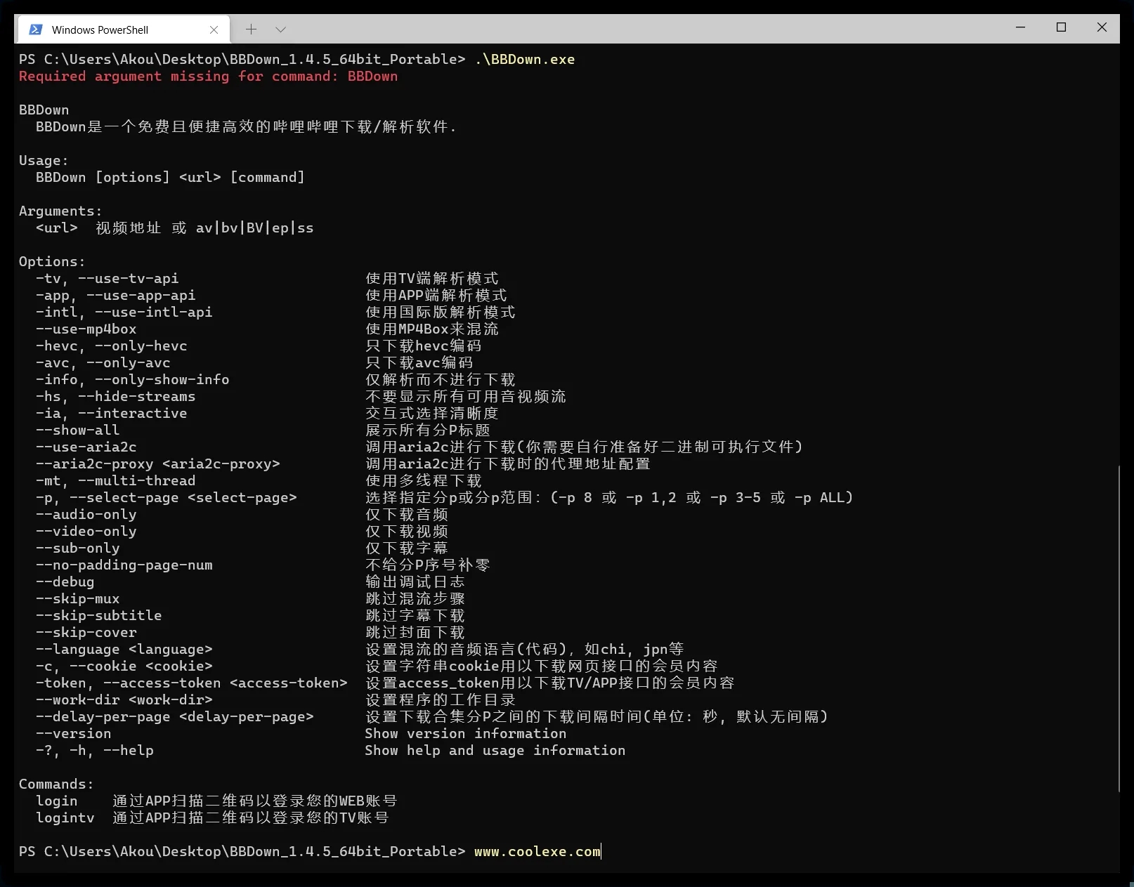The width and height of the screenshot is (1134, 887).
Task: Click the '--delay-per-page' option
Action: tap(175, 716)
